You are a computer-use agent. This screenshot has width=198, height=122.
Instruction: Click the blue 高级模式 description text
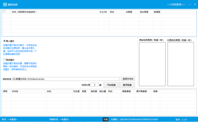point(20,66)
